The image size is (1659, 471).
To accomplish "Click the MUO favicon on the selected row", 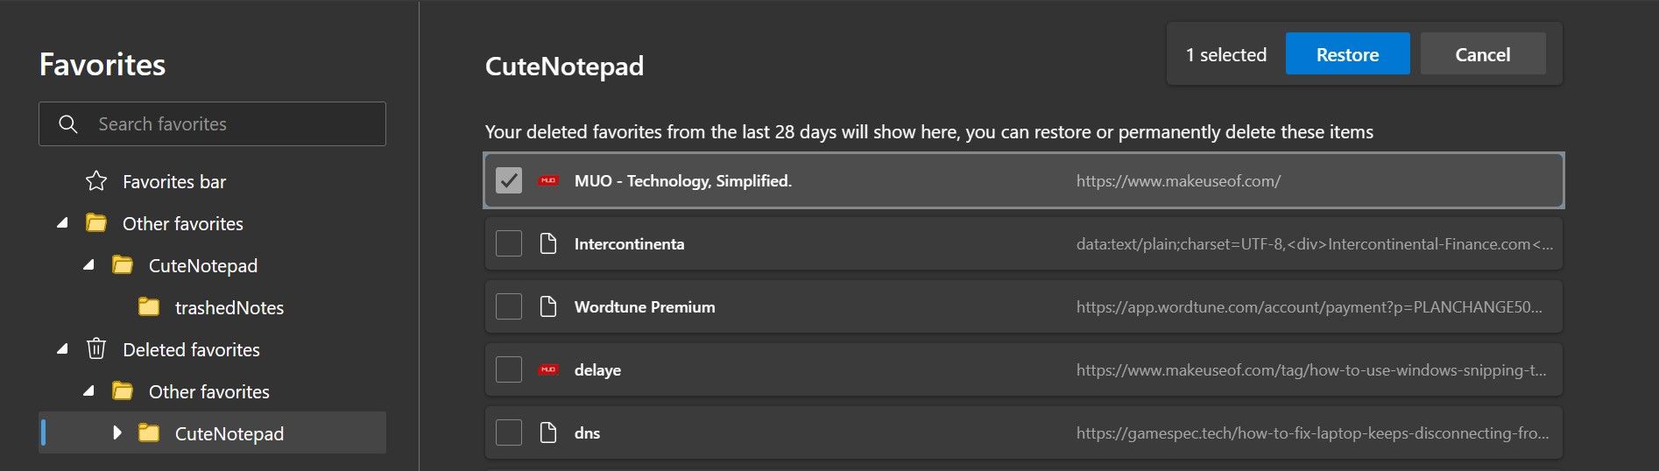I will pyautogui.click(x=548, y=181).
